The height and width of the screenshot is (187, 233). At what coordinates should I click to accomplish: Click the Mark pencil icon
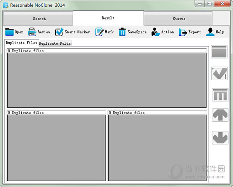pos(99,32)
